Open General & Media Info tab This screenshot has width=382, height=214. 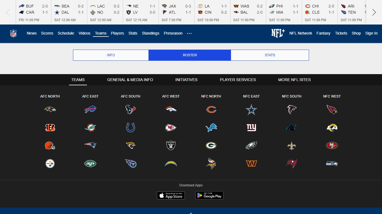pyautogui.click(x=130, y=80)
